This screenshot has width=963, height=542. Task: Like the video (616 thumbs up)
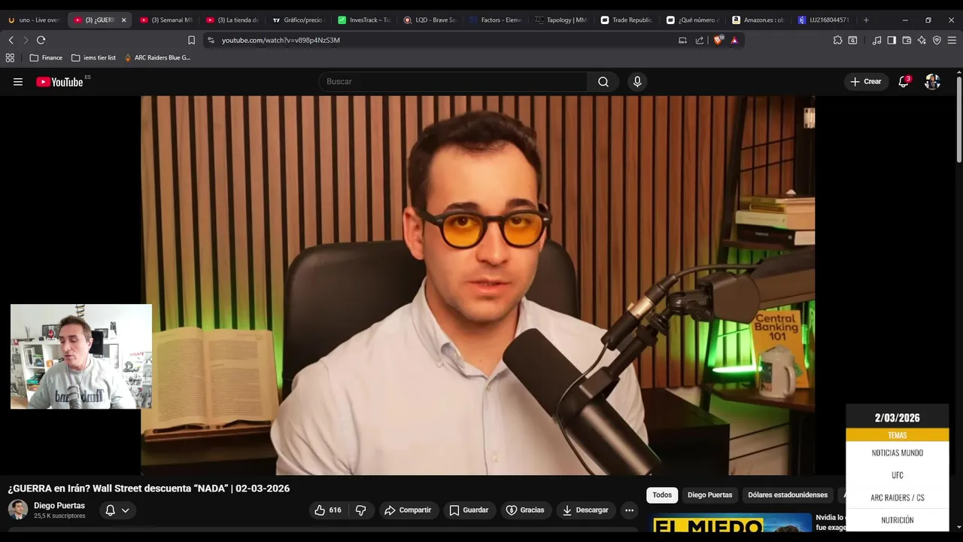(328, 510)
